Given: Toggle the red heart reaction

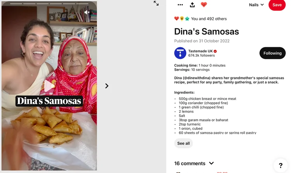Looking at the screenshot, I should click(x=204, y=4).
